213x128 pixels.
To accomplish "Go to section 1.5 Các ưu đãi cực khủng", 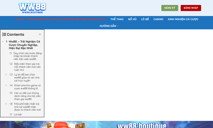I will [27, 96].
